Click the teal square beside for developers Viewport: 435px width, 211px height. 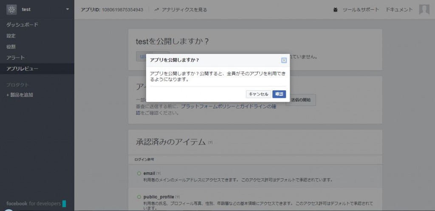pos(64,203)
